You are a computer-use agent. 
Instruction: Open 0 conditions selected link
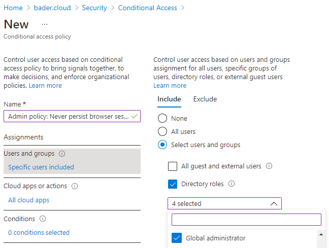39,233
